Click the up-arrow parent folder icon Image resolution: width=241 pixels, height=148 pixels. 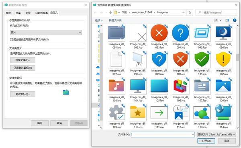point(110,12)
